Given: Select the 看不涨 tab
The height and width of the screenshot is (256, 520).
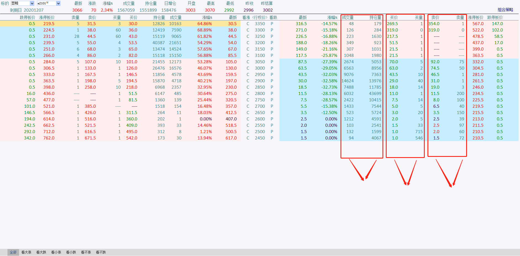Looking at the screenshot, I should (86, 252).
